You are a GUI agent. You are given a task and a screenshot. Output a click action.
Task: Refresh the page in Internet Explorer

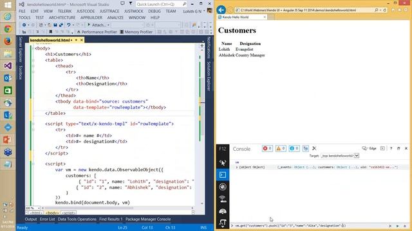pos(384,10)
